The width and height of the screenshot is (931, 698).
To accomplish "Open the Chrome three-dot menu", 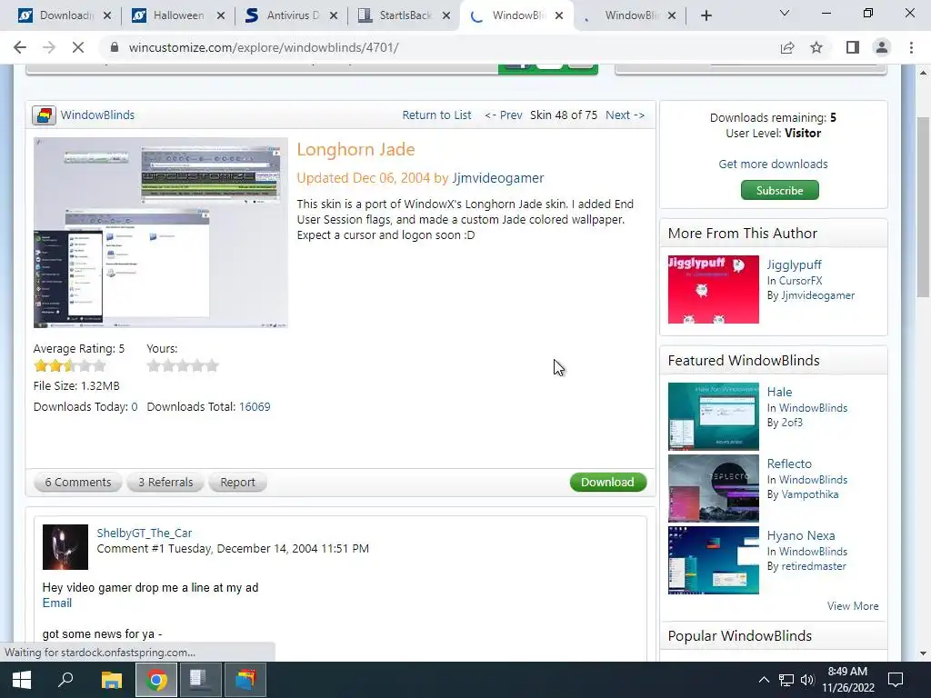I will coord(911,47).
